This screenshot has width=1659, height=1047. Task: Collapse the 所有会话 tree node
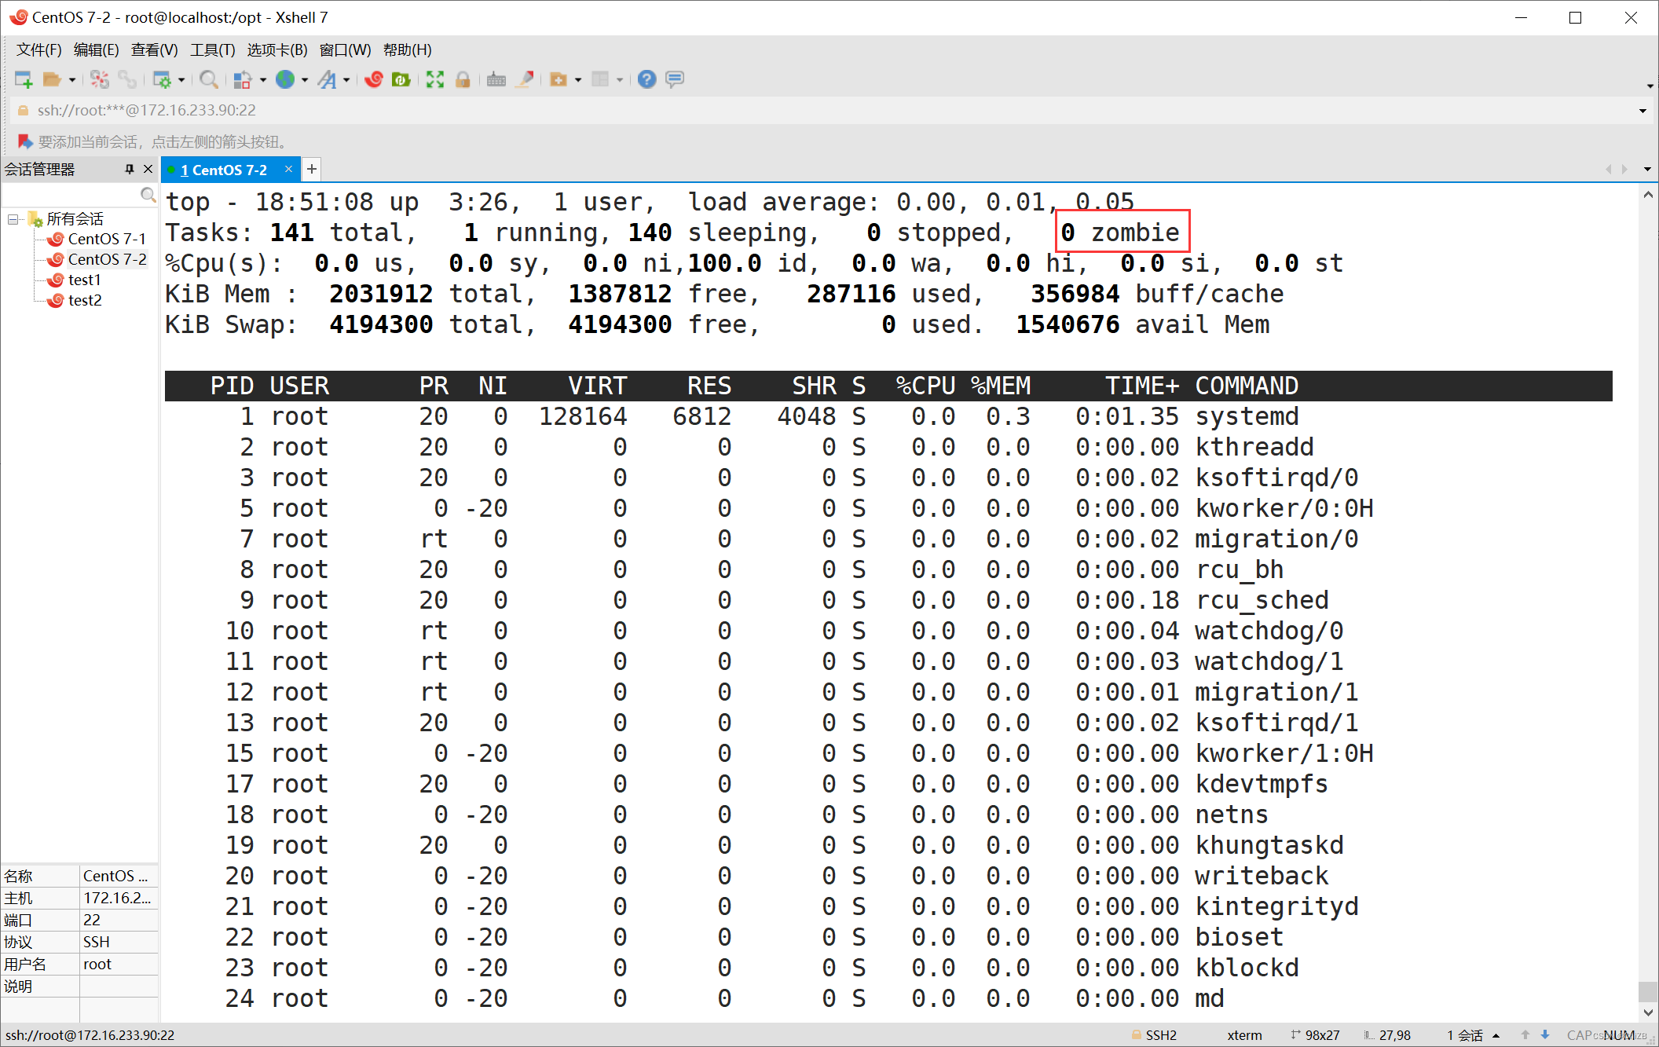pos(13,219)
